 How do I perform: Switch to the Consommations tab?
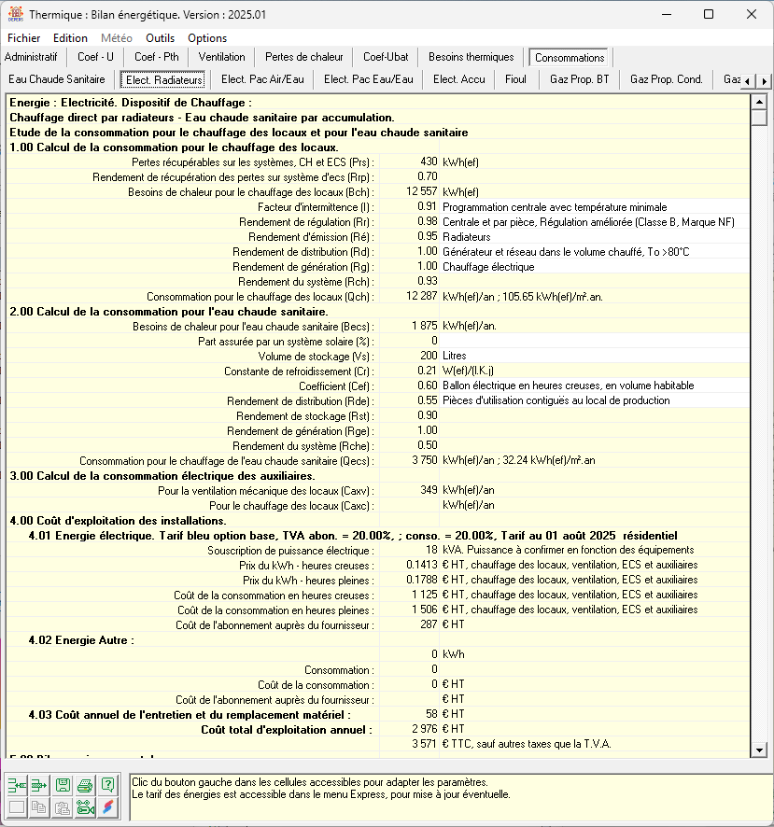click(x=569, y=57)
